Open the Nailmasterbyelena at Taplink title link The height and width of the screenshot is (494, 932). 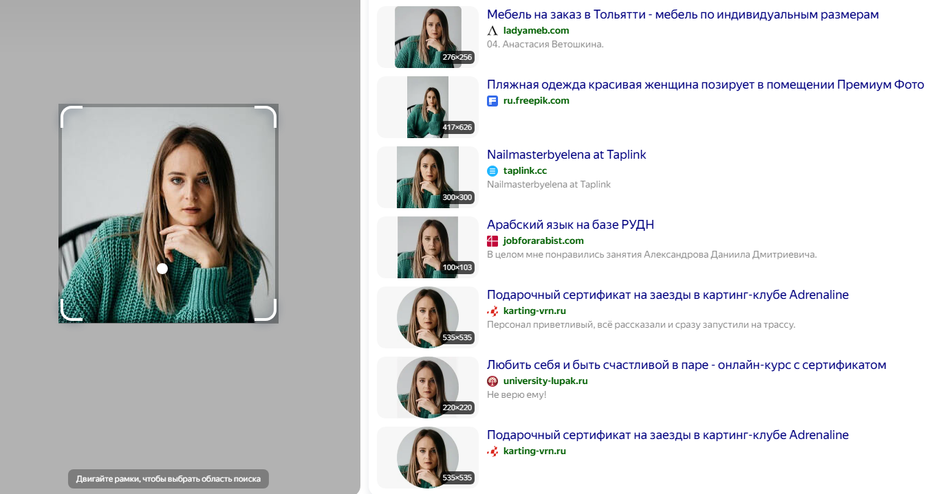[567, 155]
